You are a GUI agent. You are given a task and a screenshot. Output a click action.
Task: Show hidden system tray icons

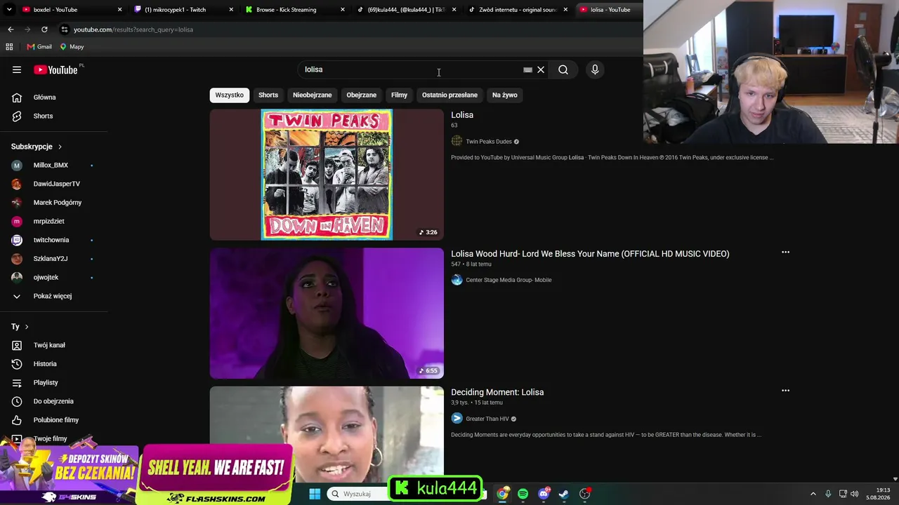[x=813, y=494]
